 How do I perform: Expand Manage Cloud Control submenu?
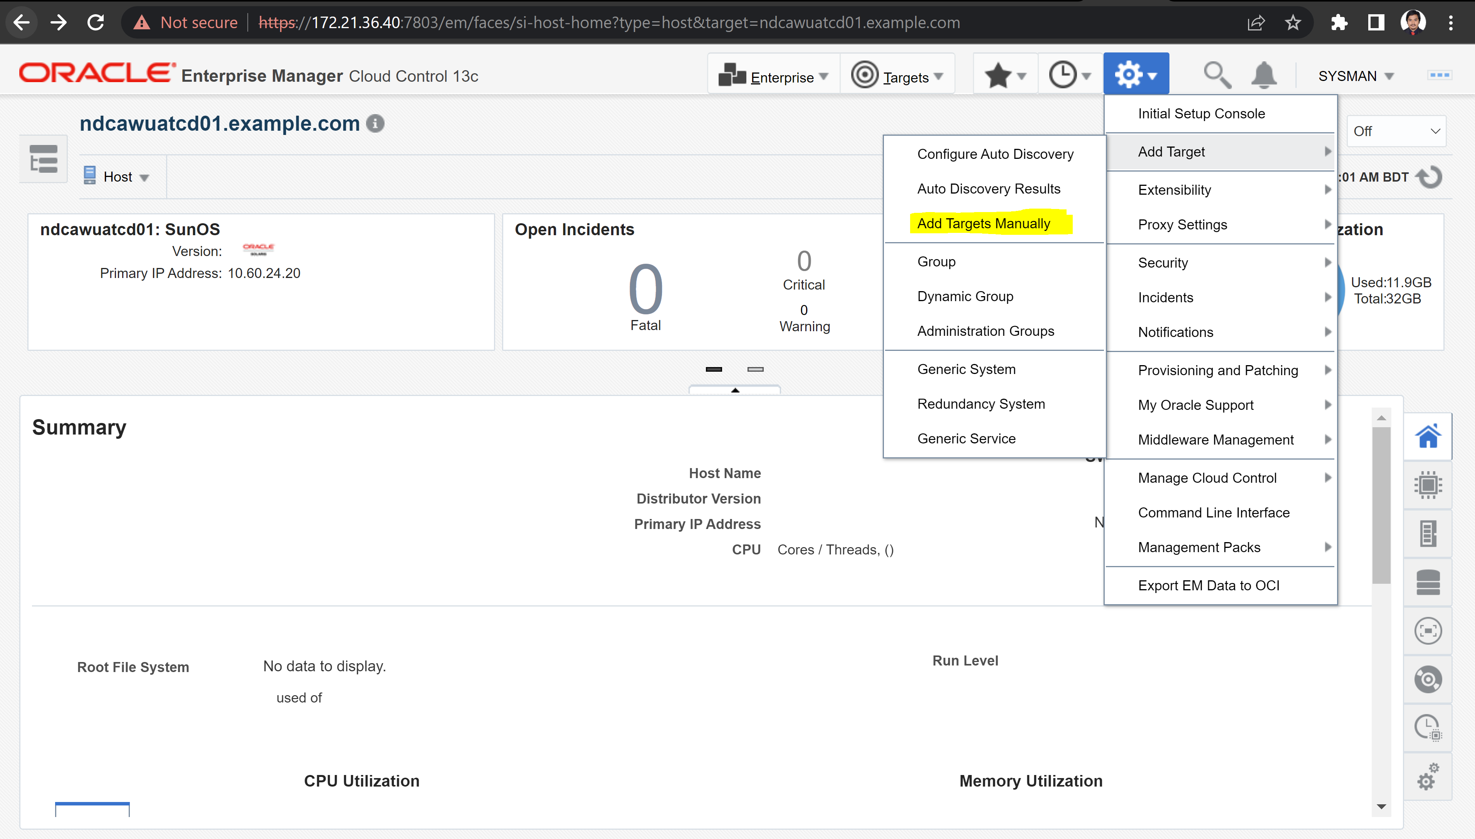click(1221, 478)
